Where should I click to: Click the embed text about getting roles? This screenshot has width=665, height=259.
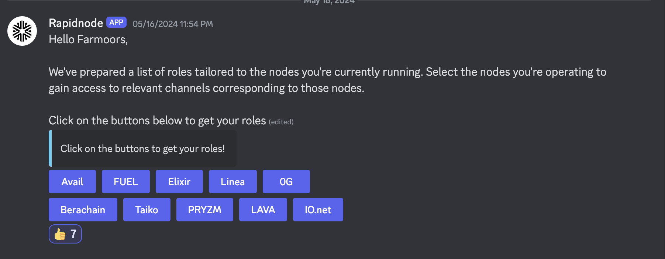tap(142, 149)
